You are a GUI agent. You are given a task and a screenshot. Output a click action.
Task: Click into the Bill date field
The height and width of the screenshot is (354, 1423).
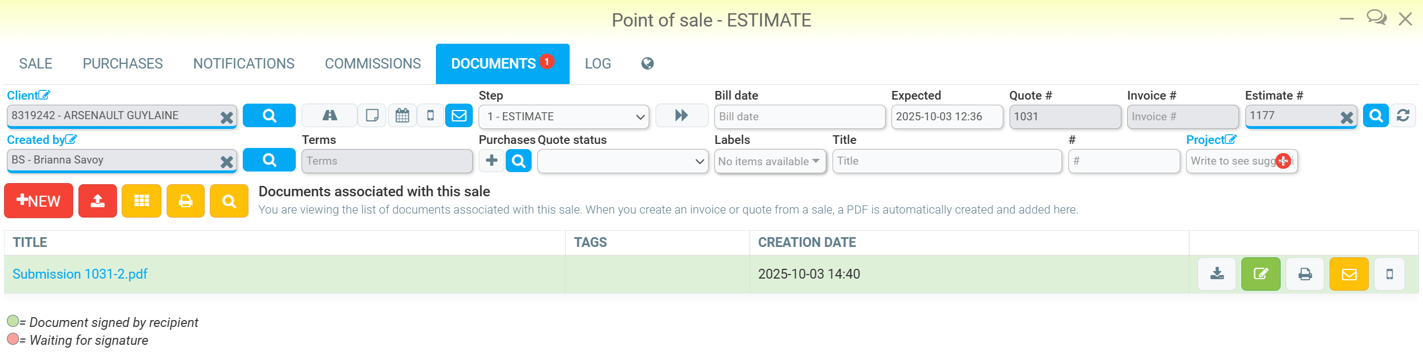799,117
